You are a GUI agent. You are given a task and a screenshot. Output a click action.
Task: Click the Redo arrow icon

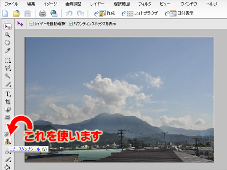(x=80, y=14)
